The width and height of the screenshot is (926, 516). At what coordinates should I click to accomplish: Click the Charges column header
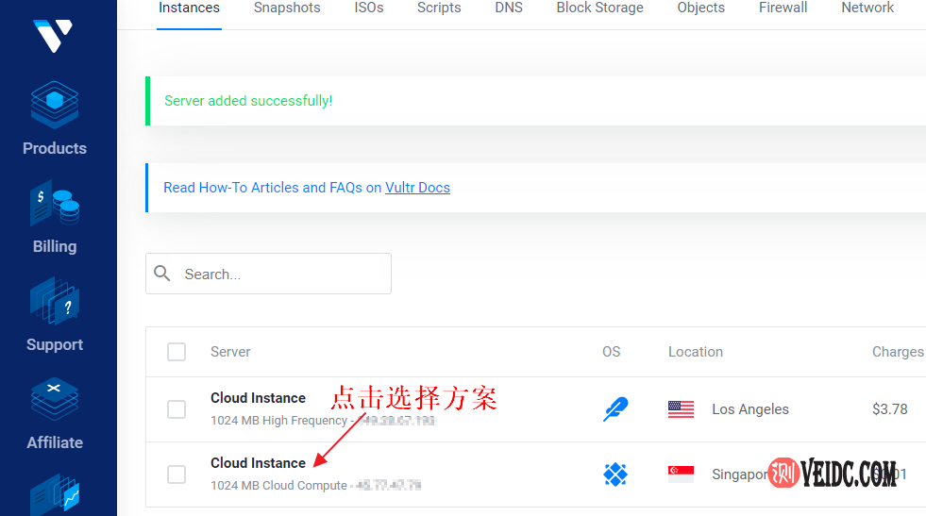coord(897,352)
